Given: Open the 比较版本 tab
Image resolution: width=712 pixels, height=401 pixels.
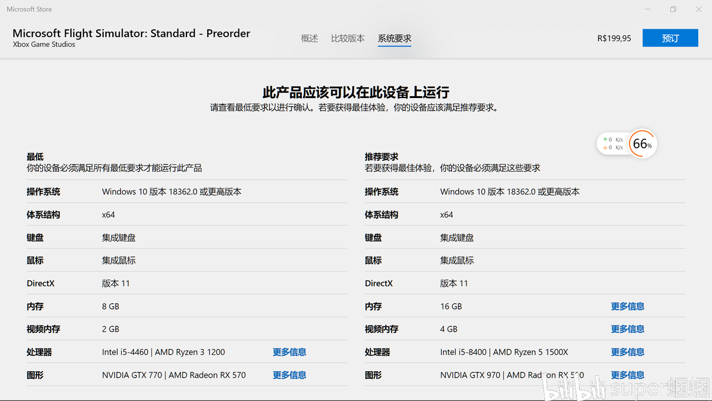Looking at the screenshot, I should click(x=348, y=39).
